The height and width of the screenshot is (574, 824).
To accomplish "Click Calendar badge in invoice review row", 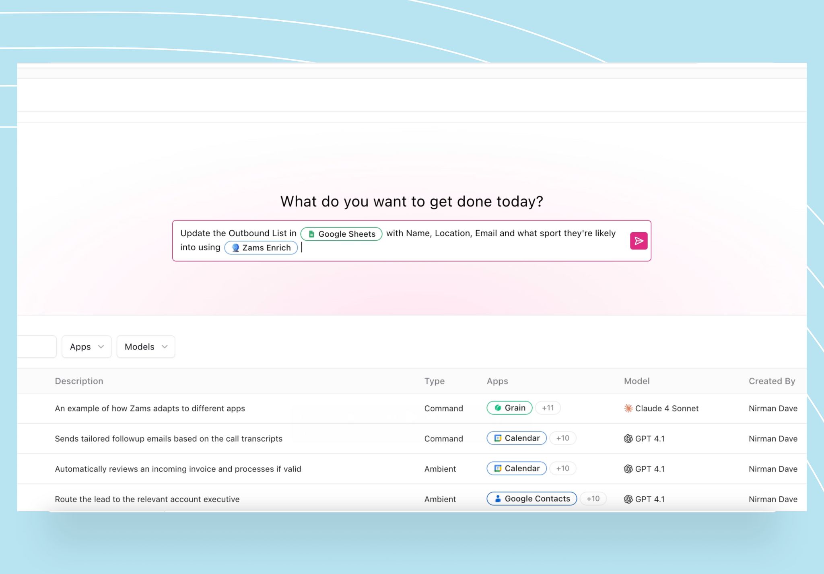I will [517, 468].
